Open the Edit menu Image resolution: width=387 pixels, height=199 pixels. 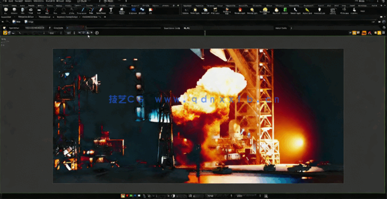click(x=11, y=1)
